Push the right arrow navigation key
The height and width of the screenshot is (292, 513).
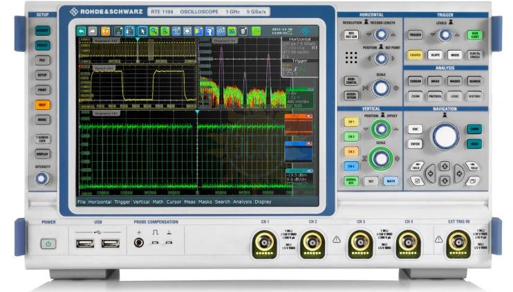[458, 174]
